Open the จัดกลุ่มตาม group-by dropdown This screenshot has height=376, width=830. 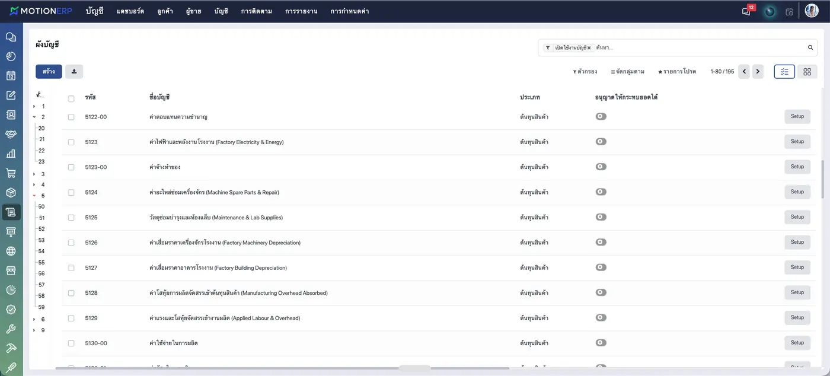[x=627, y=72]
